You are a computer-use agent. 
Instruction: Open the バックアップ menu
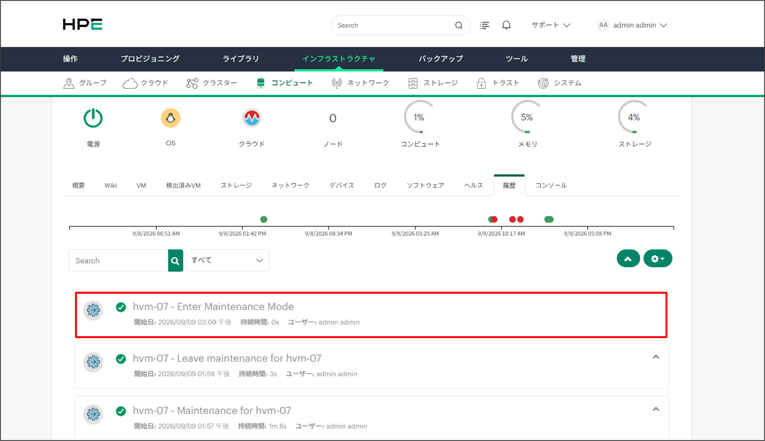[x=441, y=59]
